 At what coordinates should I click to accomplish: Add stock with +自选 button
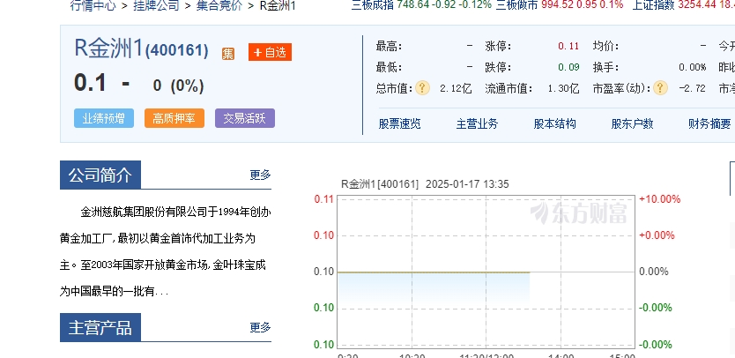tap(270, 52)
